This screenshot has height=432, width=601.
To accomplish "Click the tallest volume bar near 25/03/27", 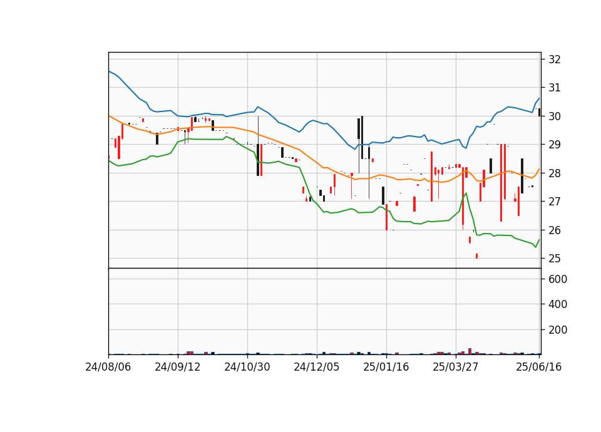I will 470,351.
